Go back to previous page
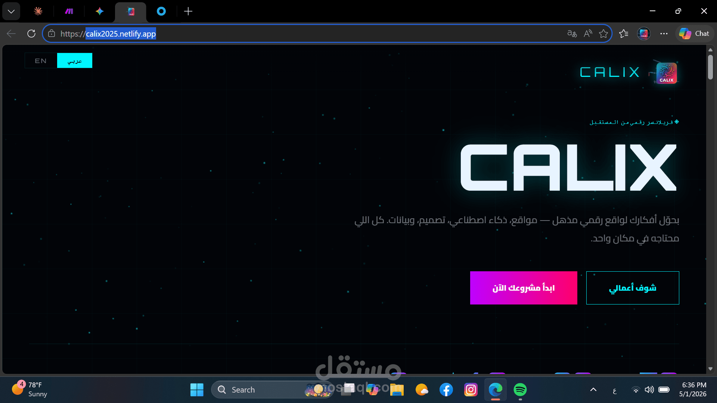 [11, 34]
